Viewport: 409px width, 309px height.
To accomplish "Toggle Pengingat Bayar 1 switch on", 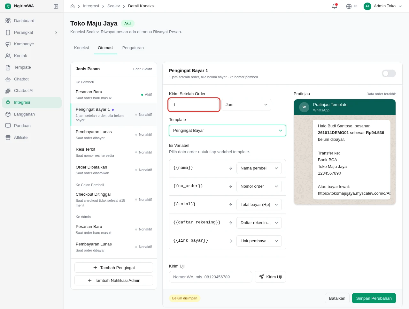I will point(389,73).
